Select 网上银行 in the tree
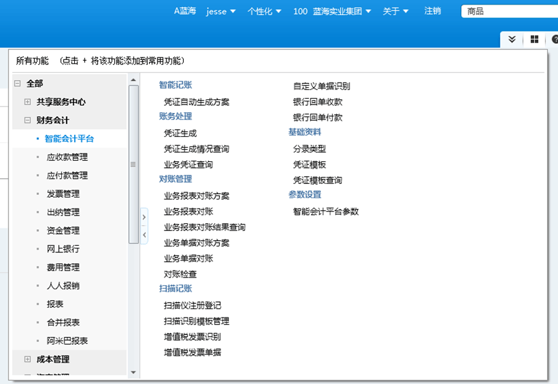 point(63,248)
